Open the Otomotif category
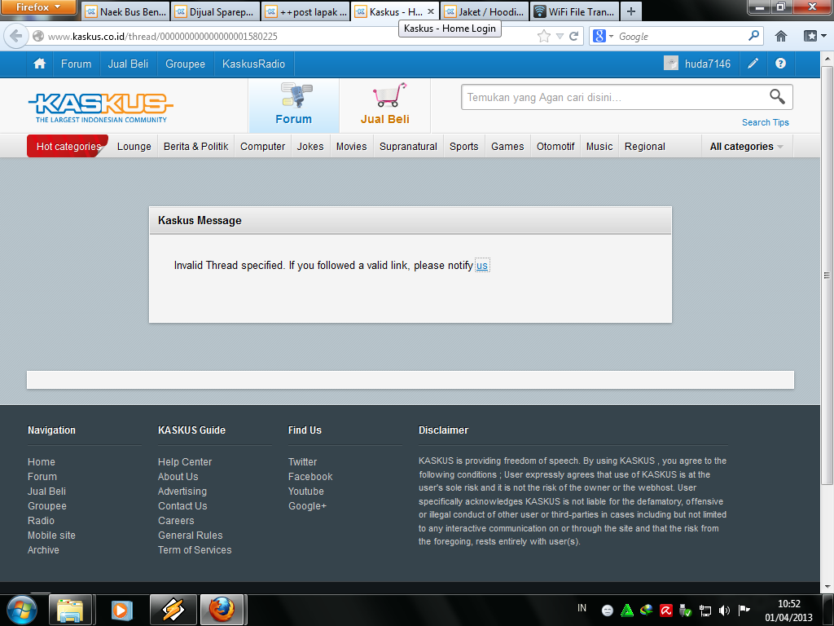This screenshot has width=834, height=626. coord(555,147)
